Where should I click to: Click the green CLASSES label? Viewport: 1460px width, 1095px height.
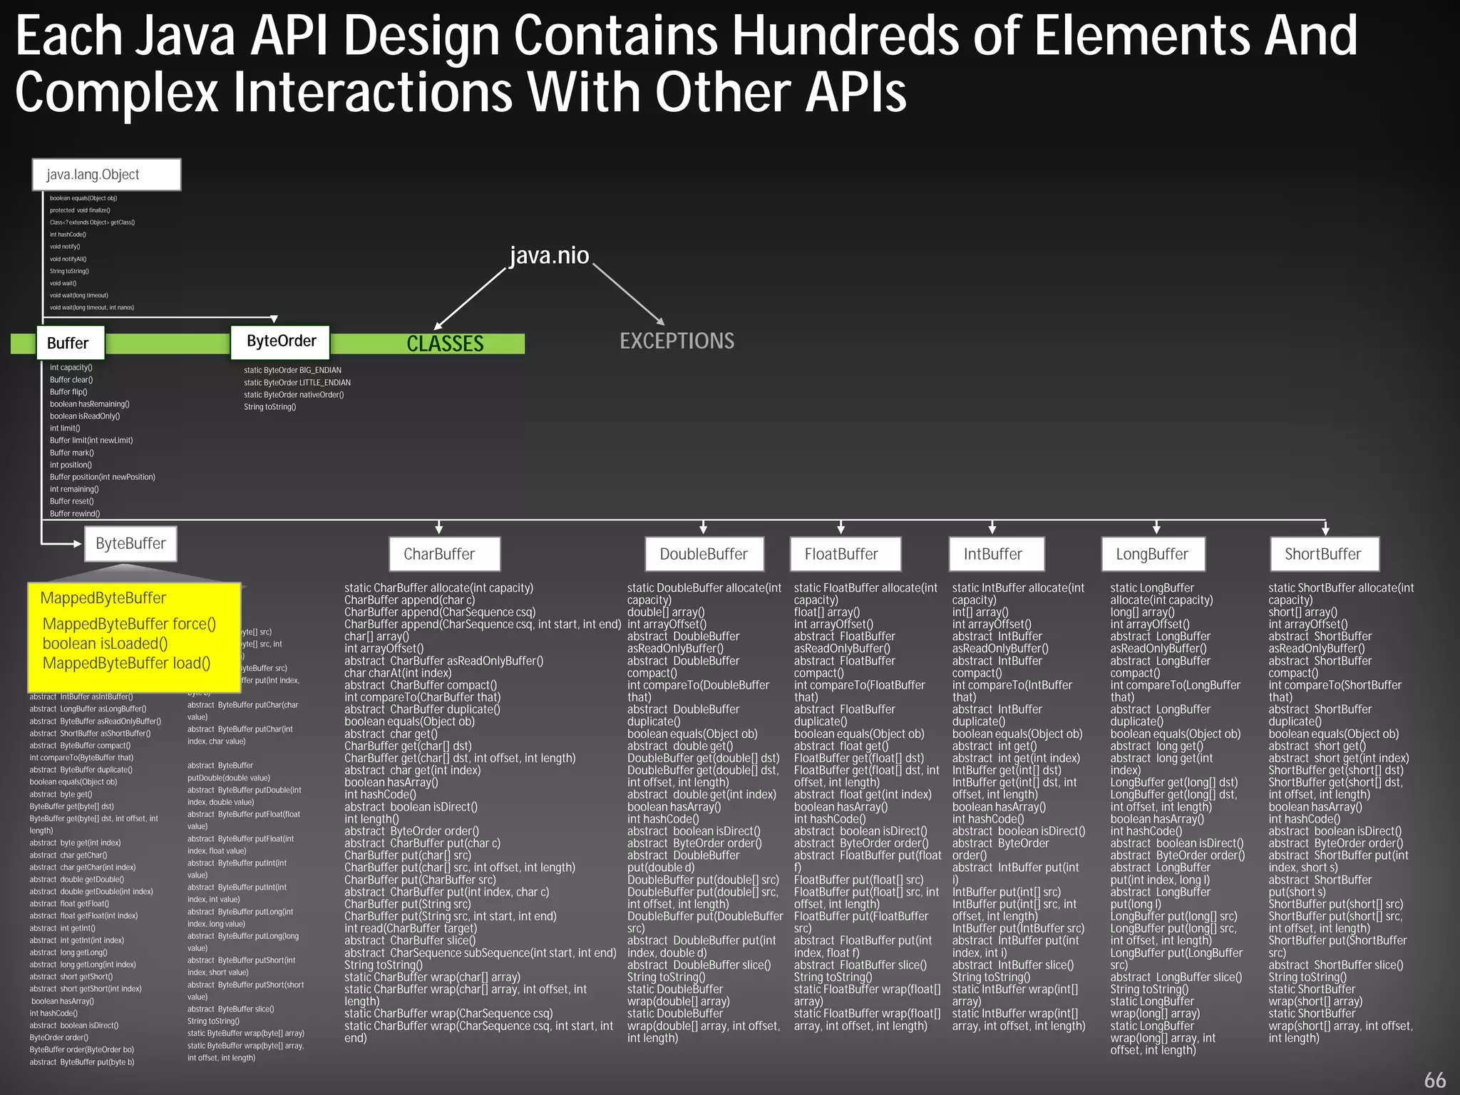coord(445,344)
